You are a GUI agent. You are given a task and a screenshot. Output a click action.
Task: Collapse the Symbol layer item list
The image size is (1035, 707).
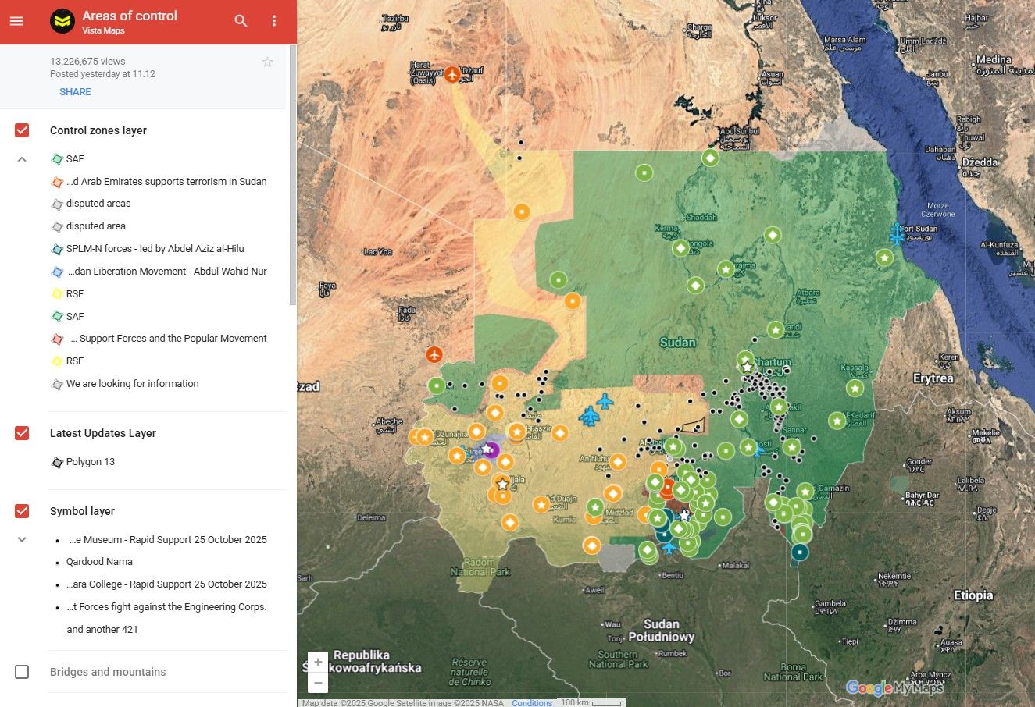pyautogui.click(x=22, y=539)
